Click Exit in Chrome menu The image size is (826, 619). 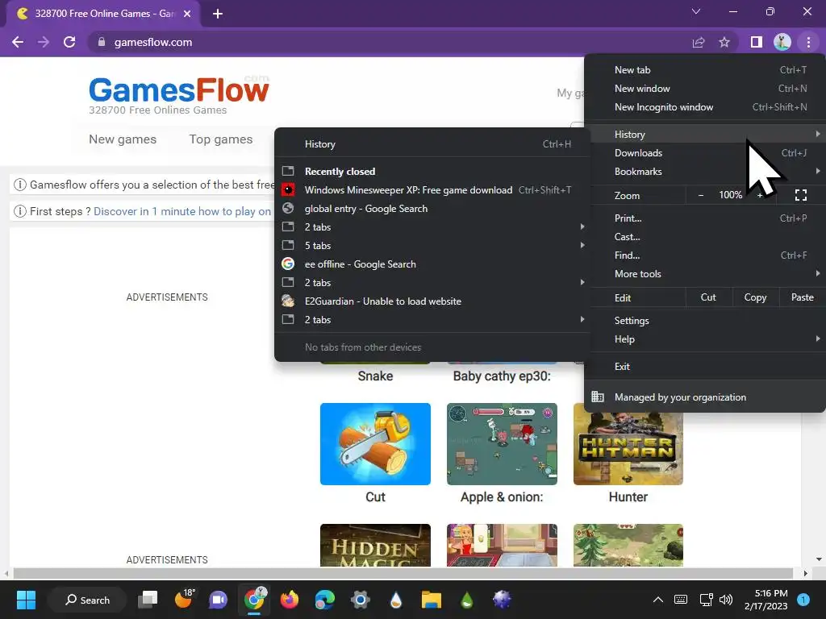[x=705, y=367]
